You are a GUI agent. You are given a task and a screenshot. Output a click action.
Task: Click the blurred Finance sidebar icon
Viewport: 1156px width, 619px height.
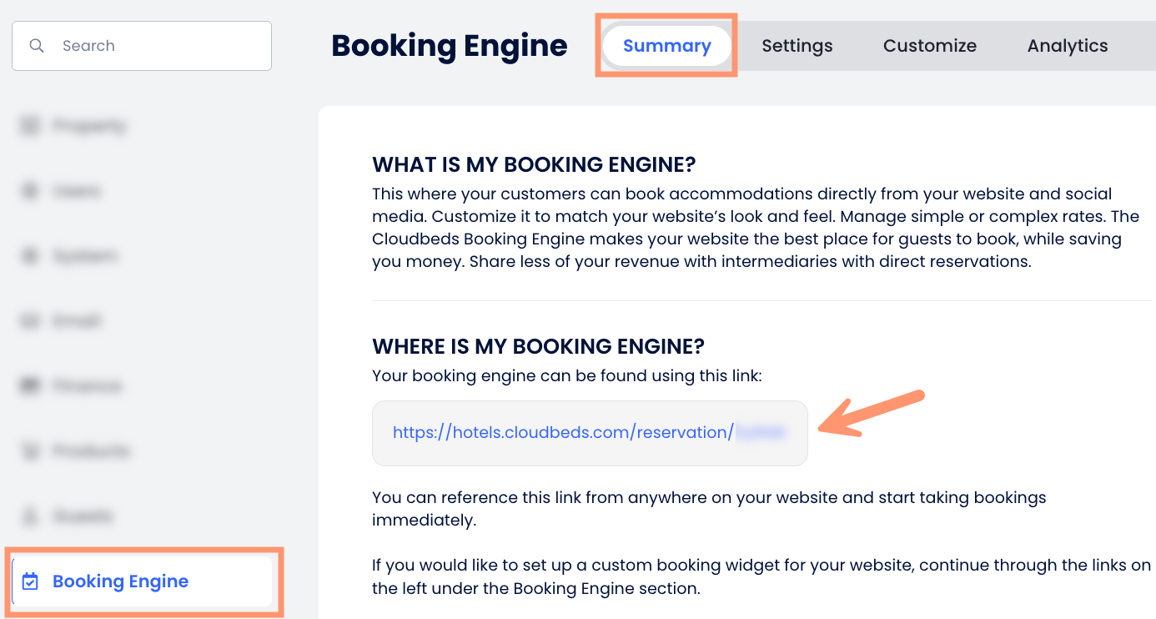[30, 386]
